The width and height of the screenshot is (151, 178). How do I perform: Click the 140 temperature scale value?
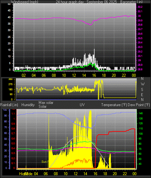[141, 113]
